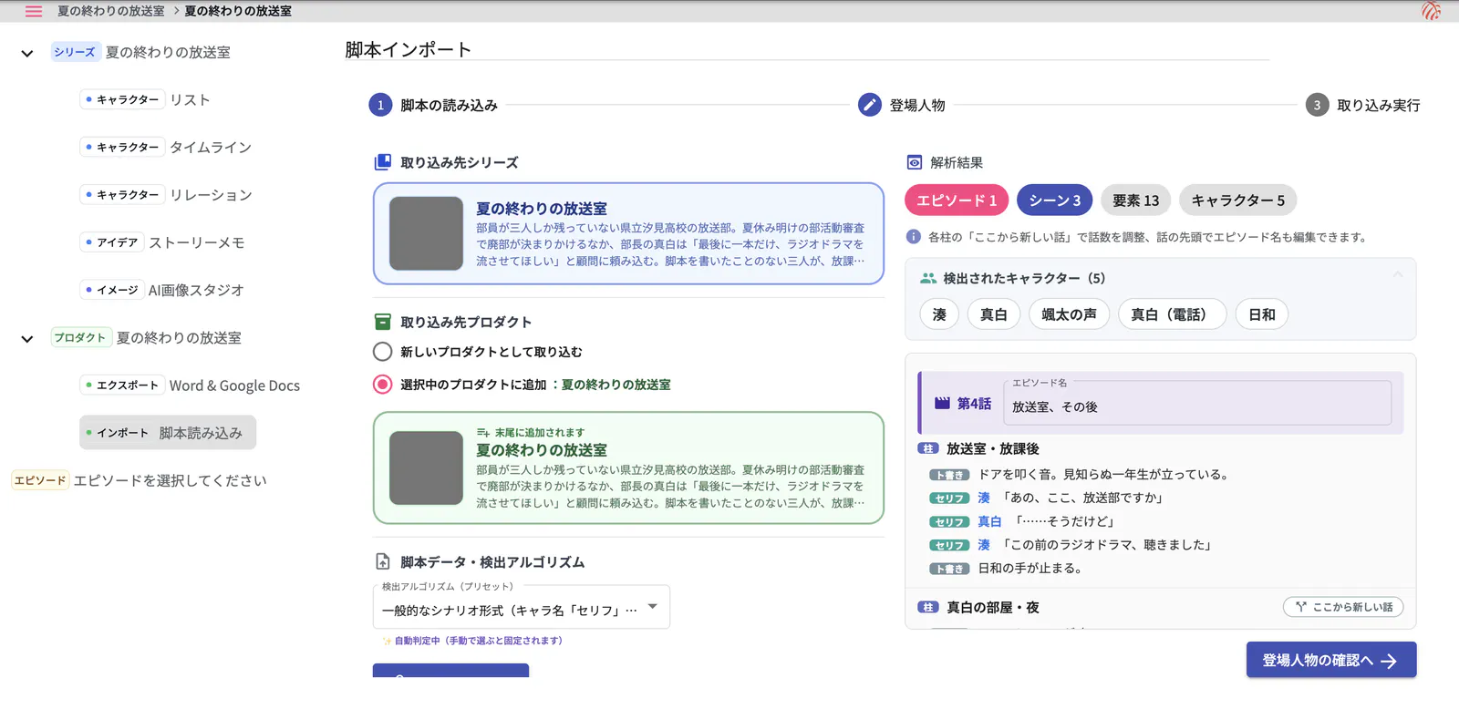Open キャラクター リスト in sidebar
1459x709 pixels.
(x=146, y=99)
